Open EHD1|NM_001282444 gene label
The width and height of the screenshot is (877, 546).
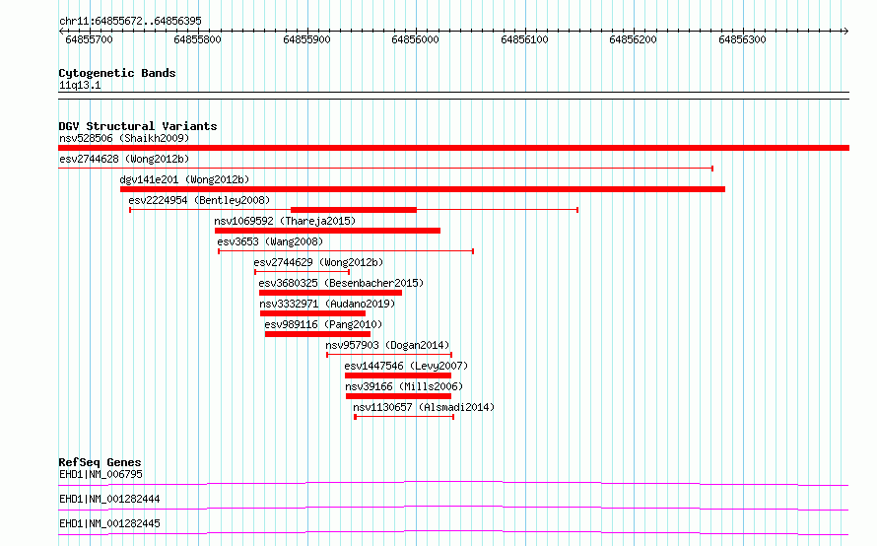[109, 499]
